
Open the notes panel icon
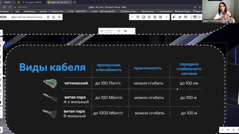161,17
